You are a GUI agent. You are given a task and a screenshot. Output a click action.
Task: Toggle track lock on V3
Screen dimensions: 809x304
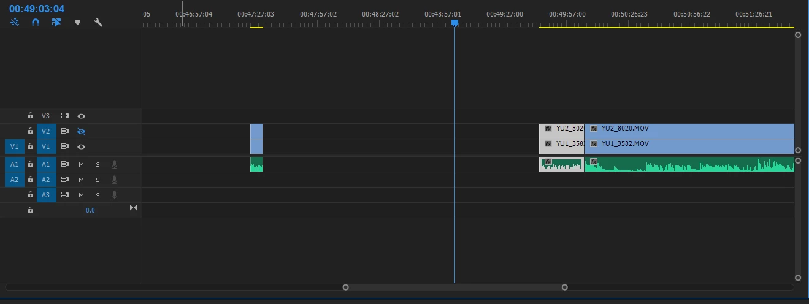click(x=30, y=115)
